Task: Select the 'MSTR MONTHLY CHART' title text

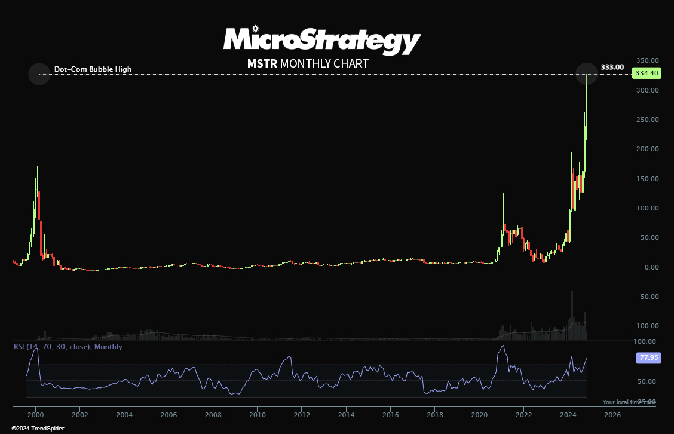Action: click(x=308, y=63)
